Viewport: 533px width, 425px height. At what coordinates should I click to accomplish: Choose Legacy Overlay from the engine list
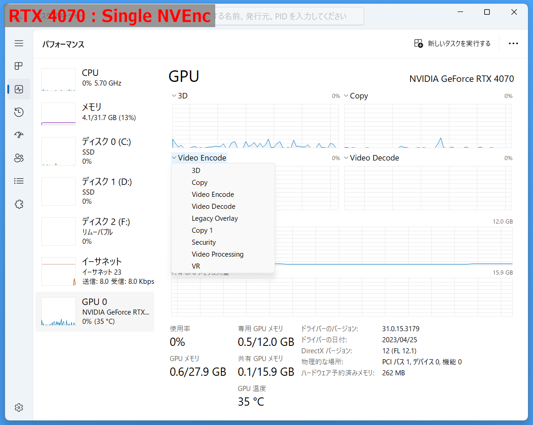click(223, 218)
